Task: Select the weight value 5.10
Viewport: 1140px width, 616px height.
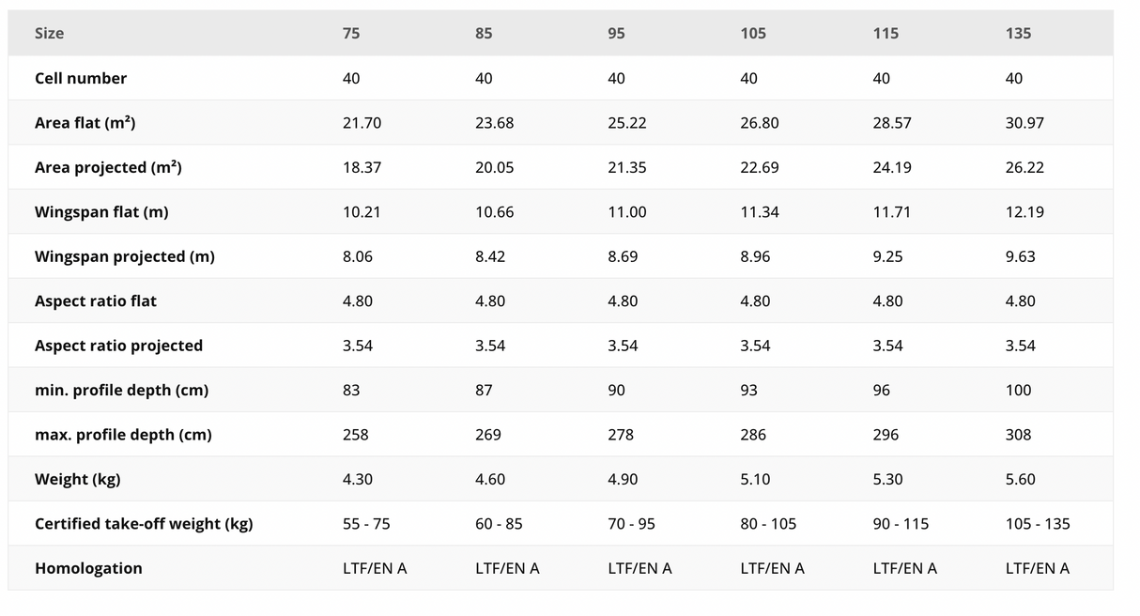Action: point(755,480)
